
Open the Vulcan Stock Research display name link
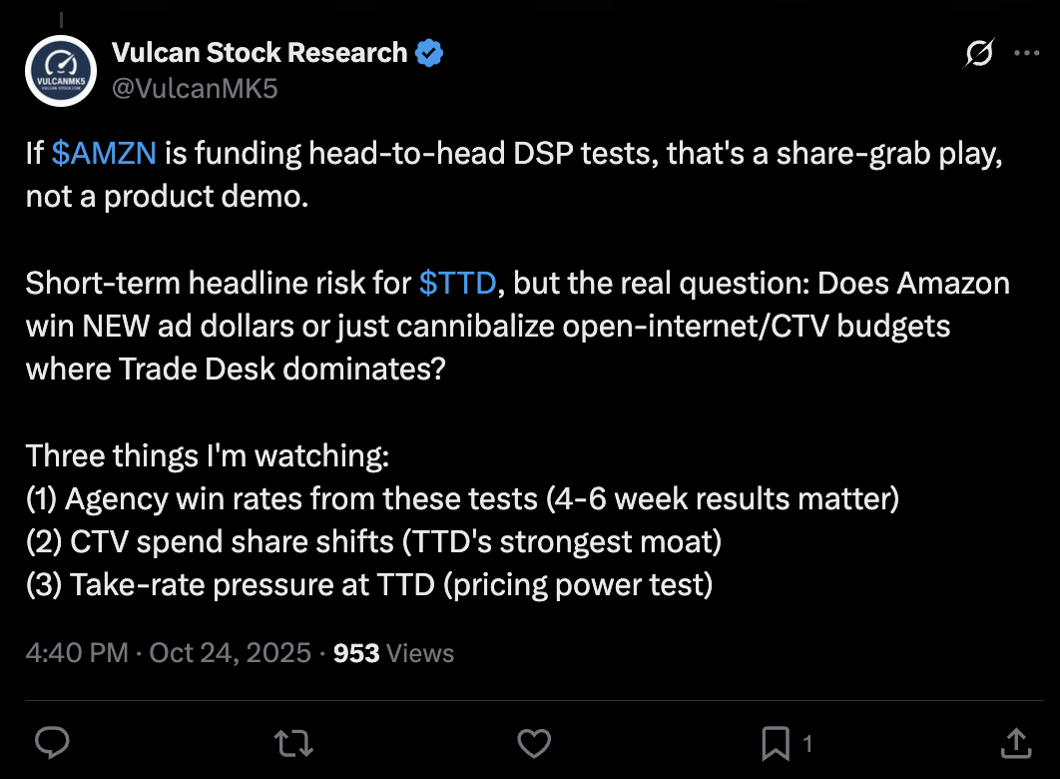(x=260, y=53)
